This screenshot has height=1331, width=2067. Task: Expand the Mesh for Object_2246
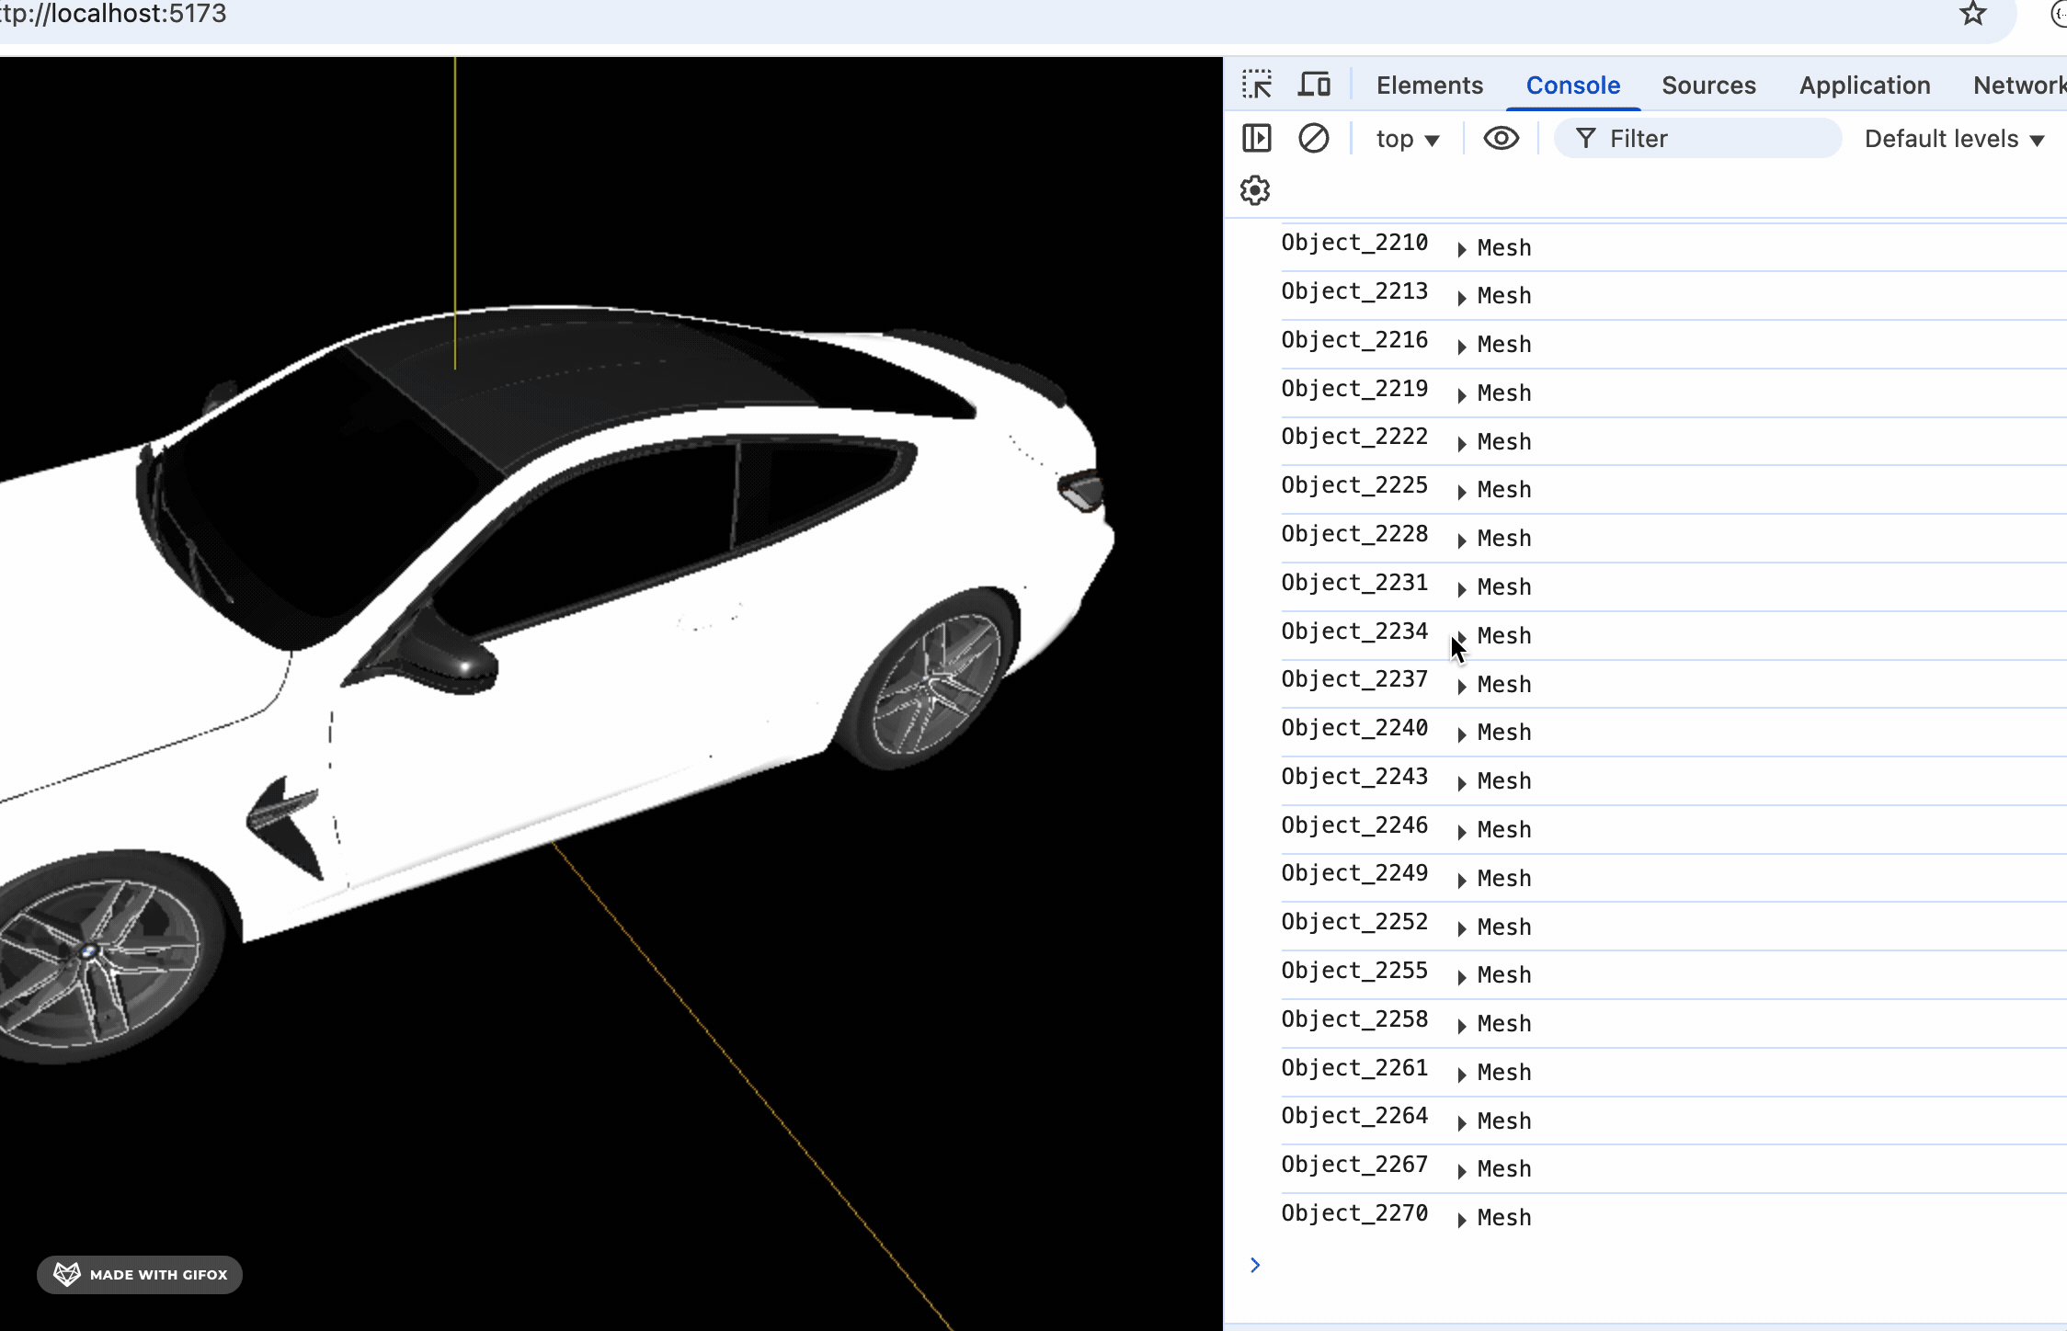(x=1461, y=832)
